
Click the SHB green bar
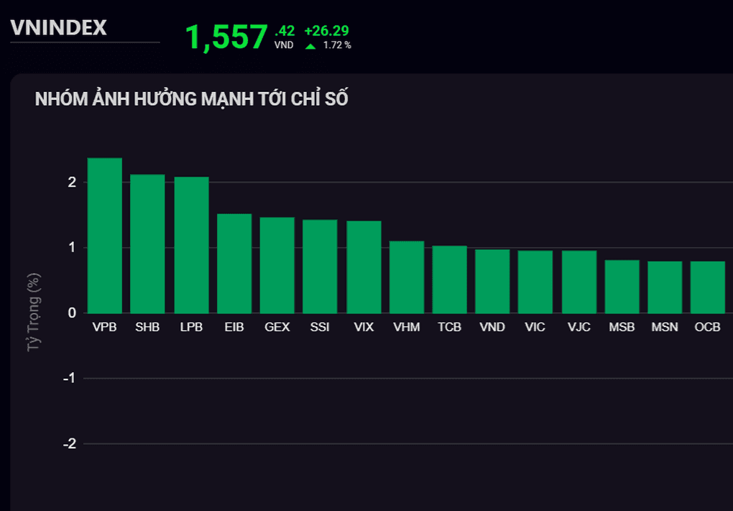tap(147, 244)
